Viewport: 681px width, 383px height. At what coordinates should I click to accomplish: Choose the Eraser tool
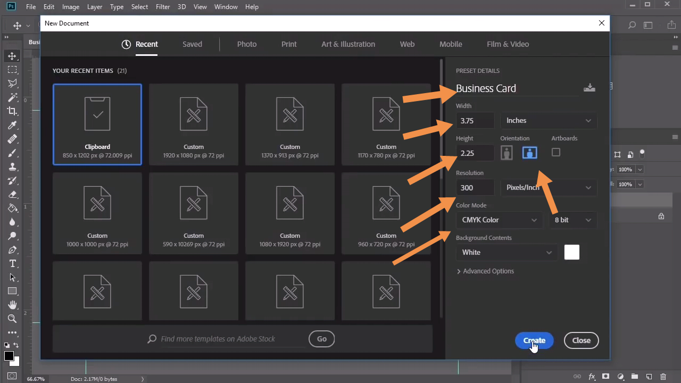click(12, 195)
